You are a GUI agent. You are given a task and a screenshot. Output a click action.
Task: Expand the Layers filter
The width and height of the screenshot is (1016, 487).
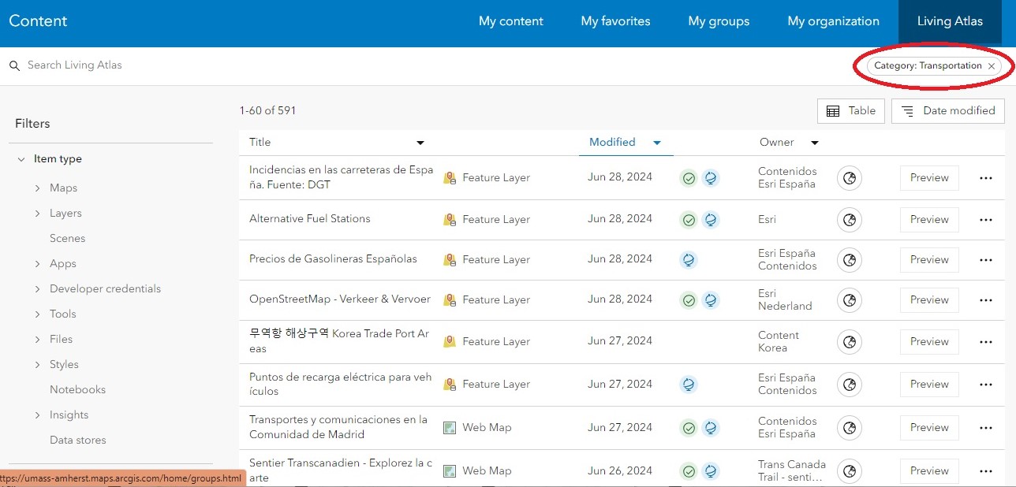coord(37,214)
